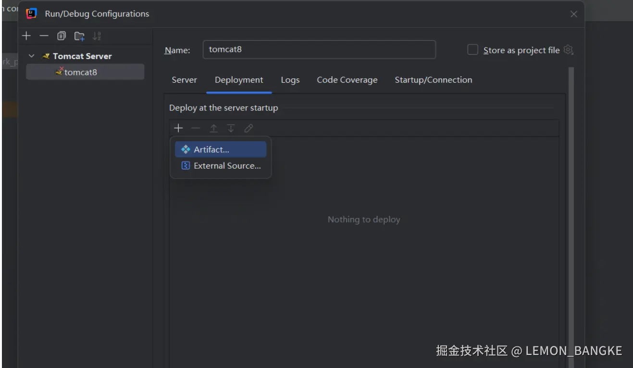Image resolution: width=633 pixels, height=368 pixels.
Task: Switch to the Server tab
Action: (185, 80)
